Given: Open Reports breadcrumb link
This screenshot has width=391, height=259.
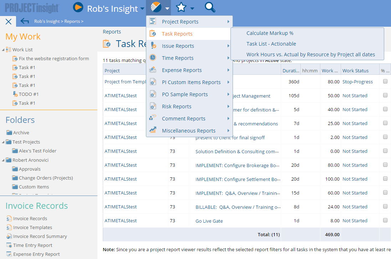Looking at the screenshot, I should point(72,21).
